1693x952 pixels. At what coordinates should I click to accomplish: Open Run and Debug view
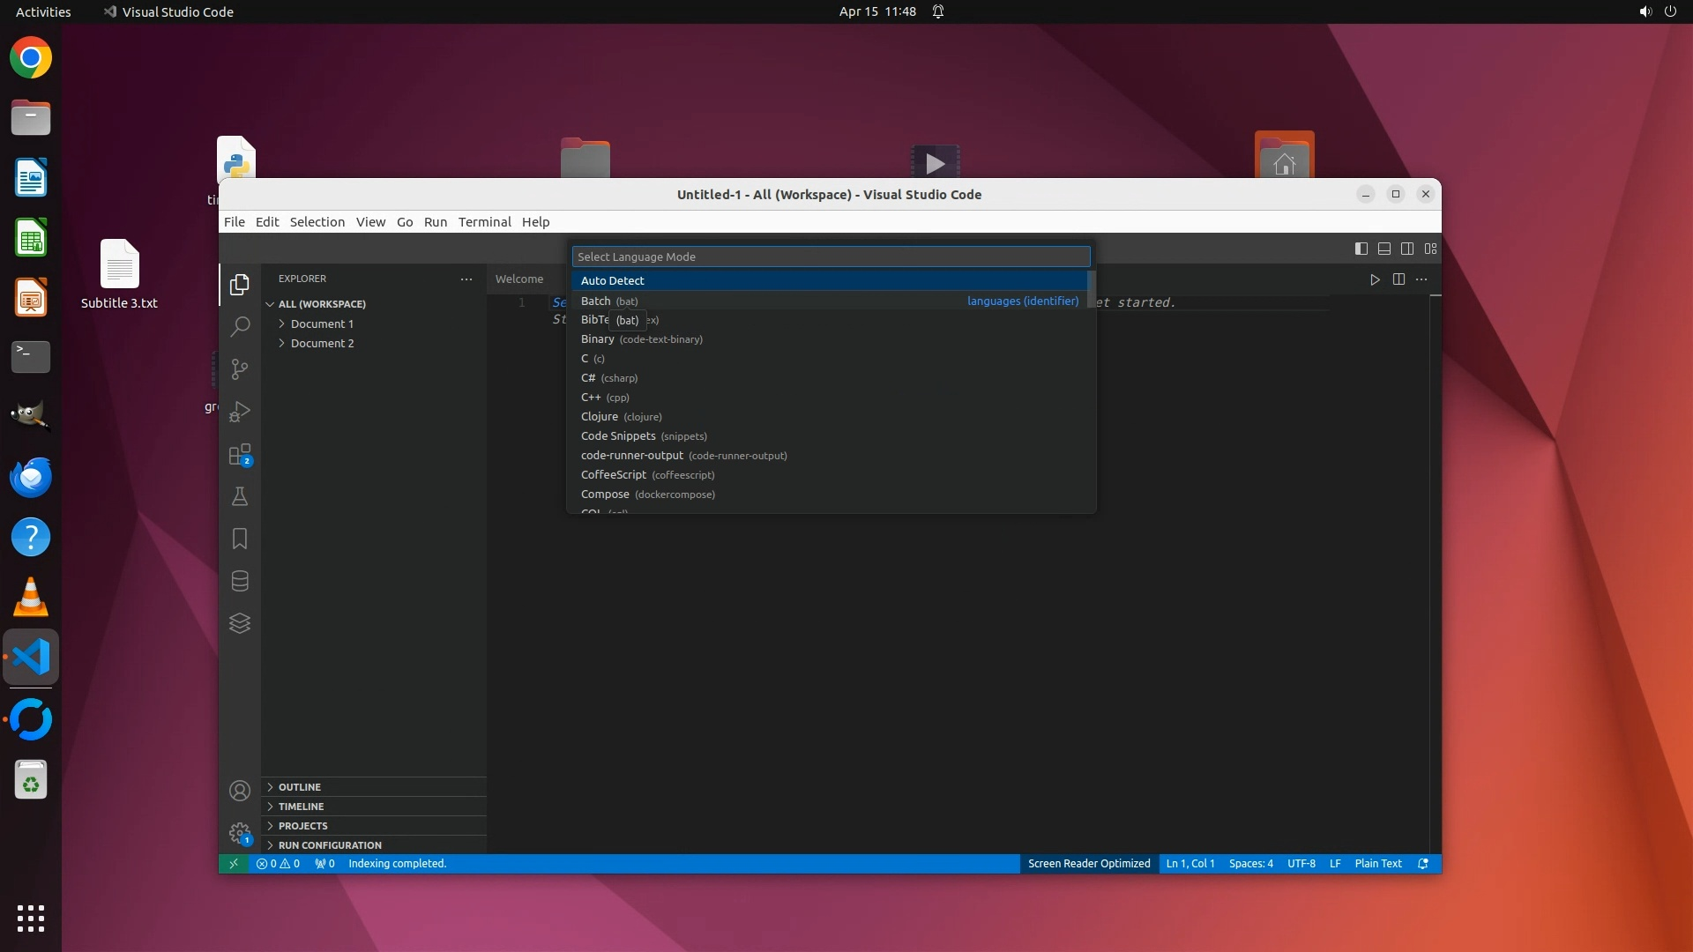tap(239, 412)
